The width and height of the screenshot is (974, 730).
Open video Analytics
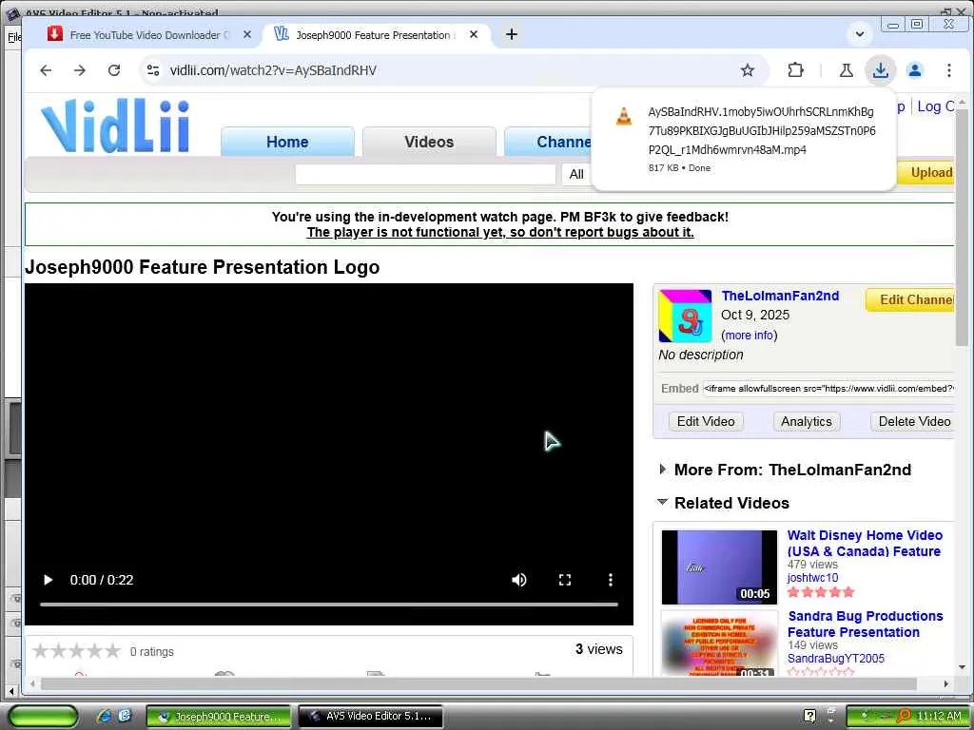coord(807,421)
